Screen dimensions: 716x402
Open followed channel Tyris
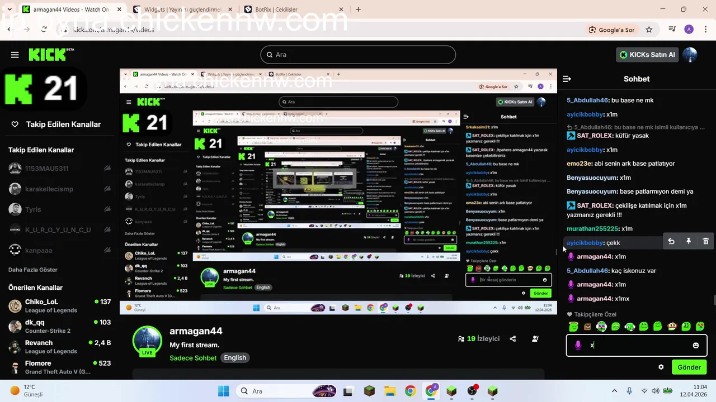coord(59,209)
